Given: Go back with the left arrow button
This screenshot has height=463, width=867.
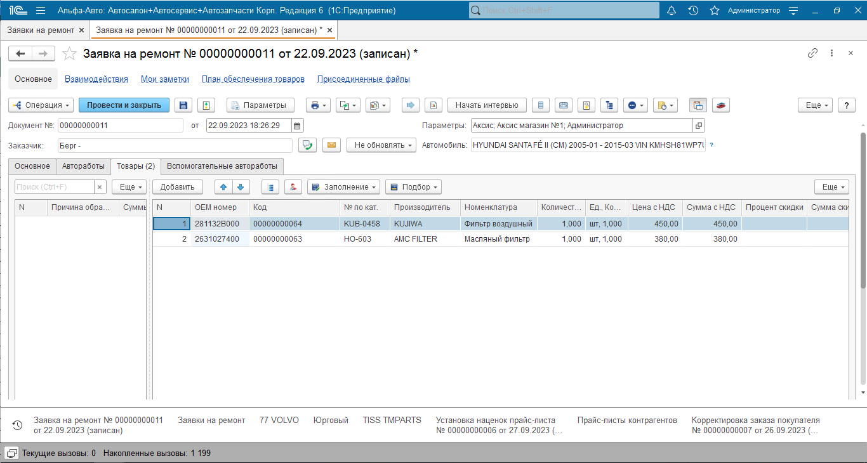Looking at the screenshot, I should click(20, 54).
